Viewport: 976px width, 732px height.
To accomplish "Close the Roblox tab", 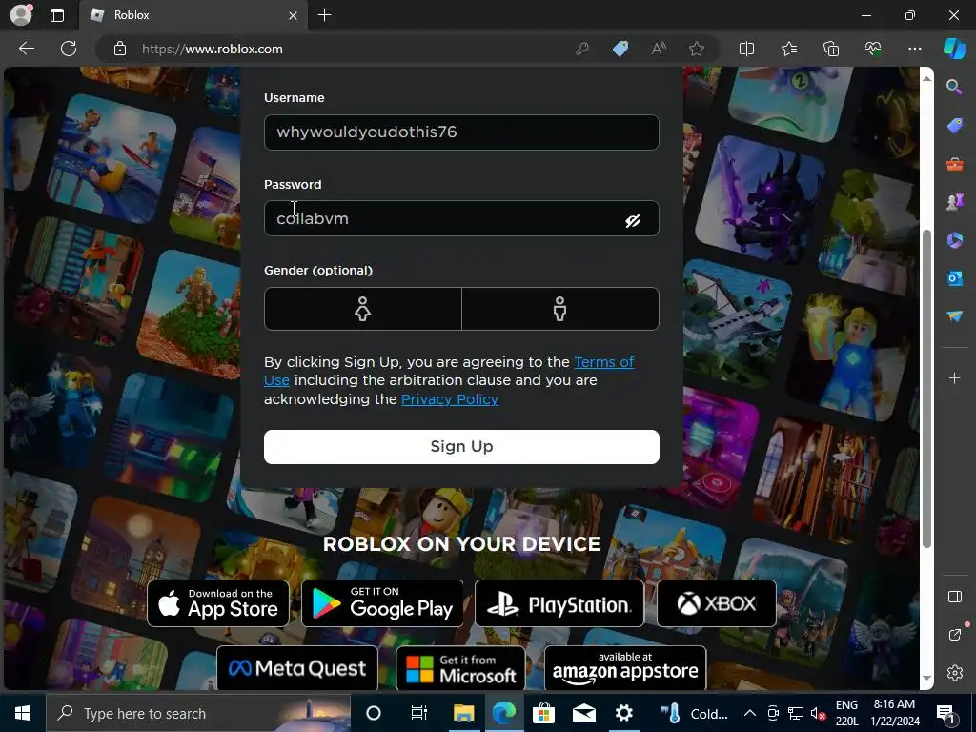I will pyautogui.click(x=293, y=15).
